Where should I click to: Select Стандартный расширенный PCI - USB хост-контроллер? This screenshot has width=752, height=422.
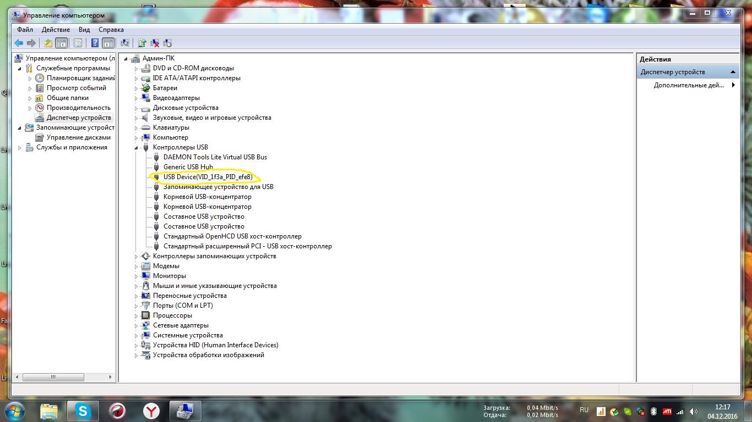click(248, 246)
